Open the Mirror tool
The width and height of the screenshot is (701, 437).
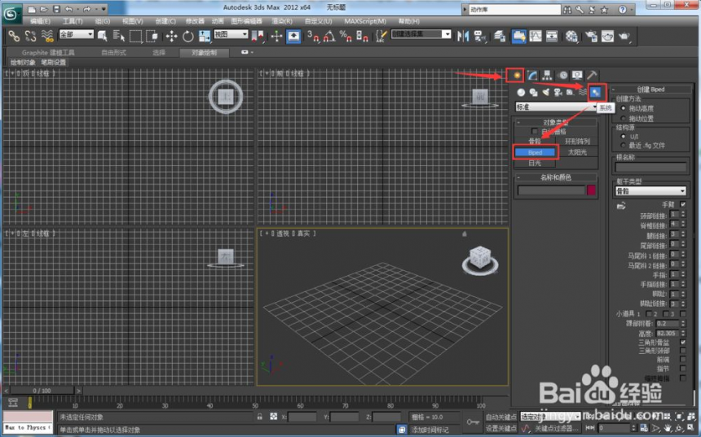[463, 36]
